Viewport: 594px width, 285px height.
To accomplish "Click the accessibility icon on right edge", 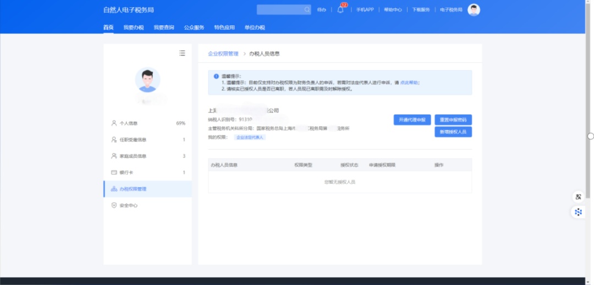I will 578,197.
